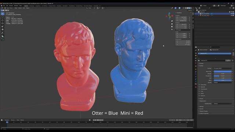The width and height of the screenshot is (235, 132).
Task: Open the Modifiers wrench properties tab
Action: tap(196, 72)
